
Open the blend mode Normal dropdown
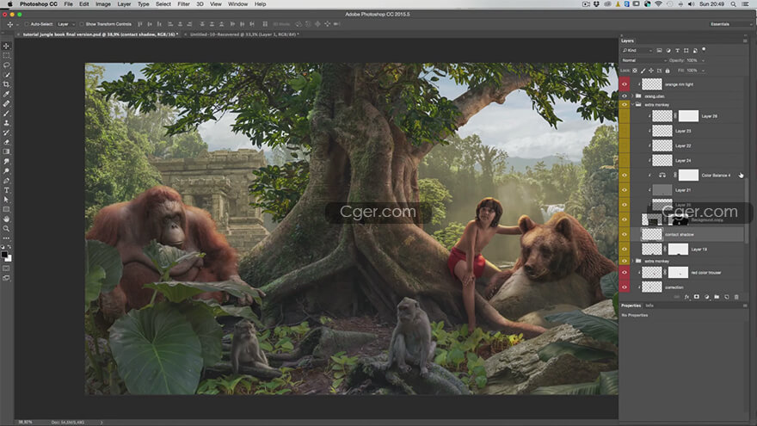644,60
